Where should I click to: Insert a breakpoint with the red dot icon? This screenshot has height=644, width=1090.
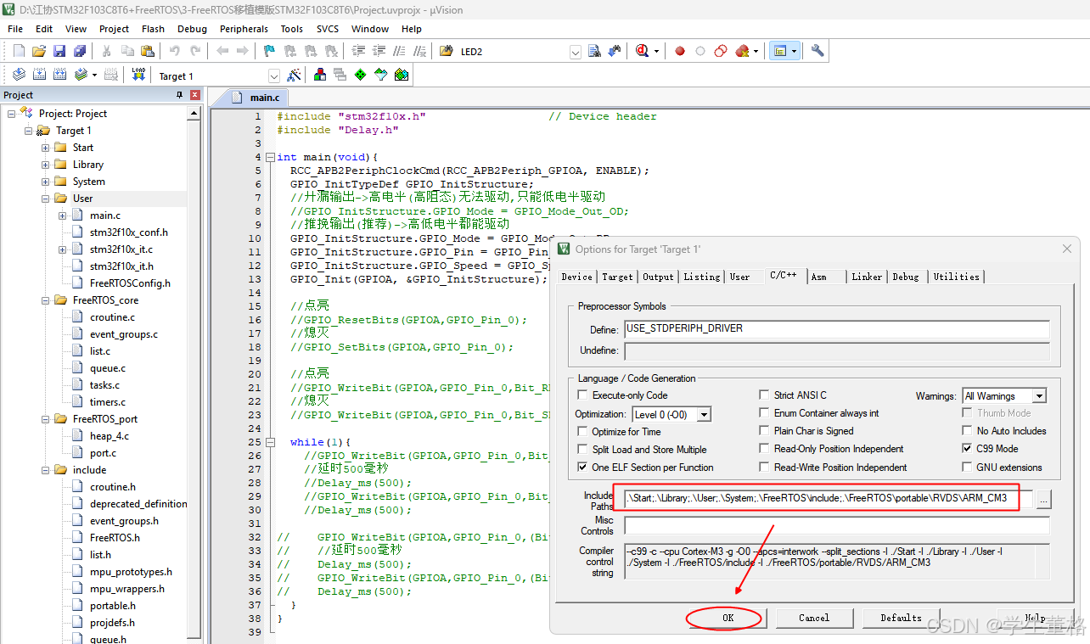(x=680, y=51)
